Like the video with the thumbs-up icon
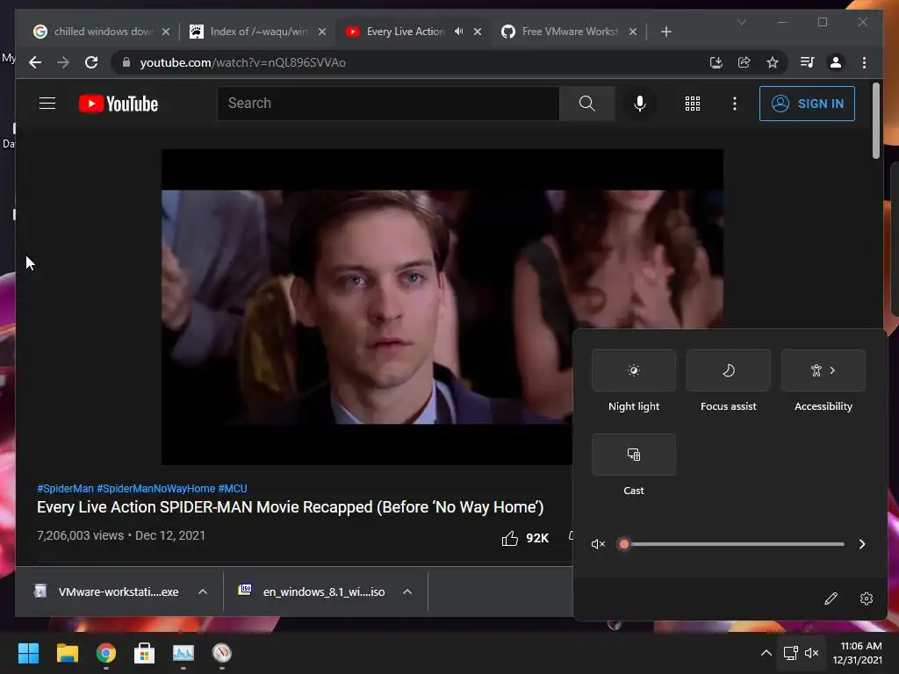 (x=510, y=538)
